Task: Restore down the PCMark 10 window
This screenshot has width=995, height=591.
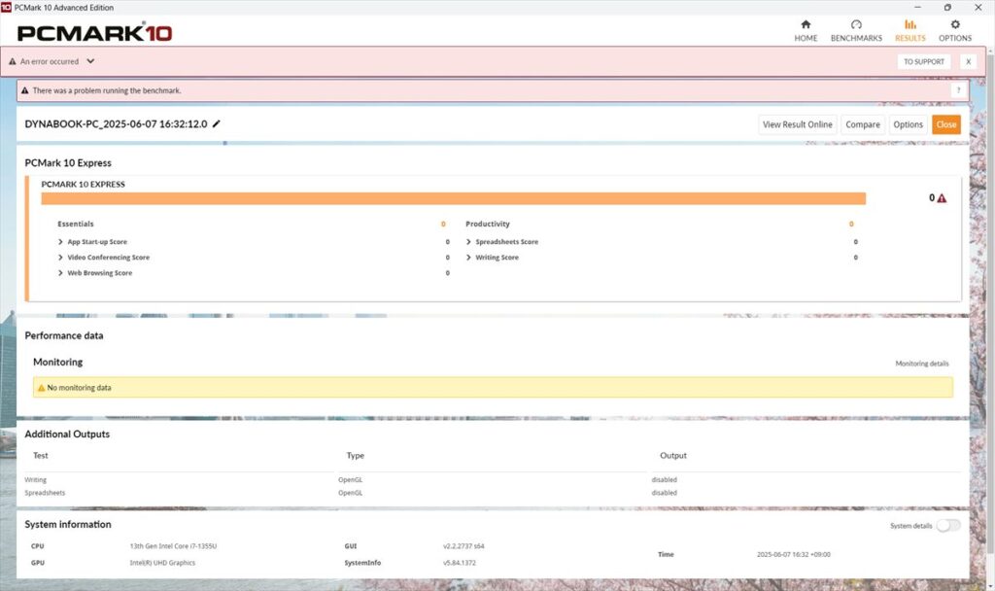Action: 947,7
